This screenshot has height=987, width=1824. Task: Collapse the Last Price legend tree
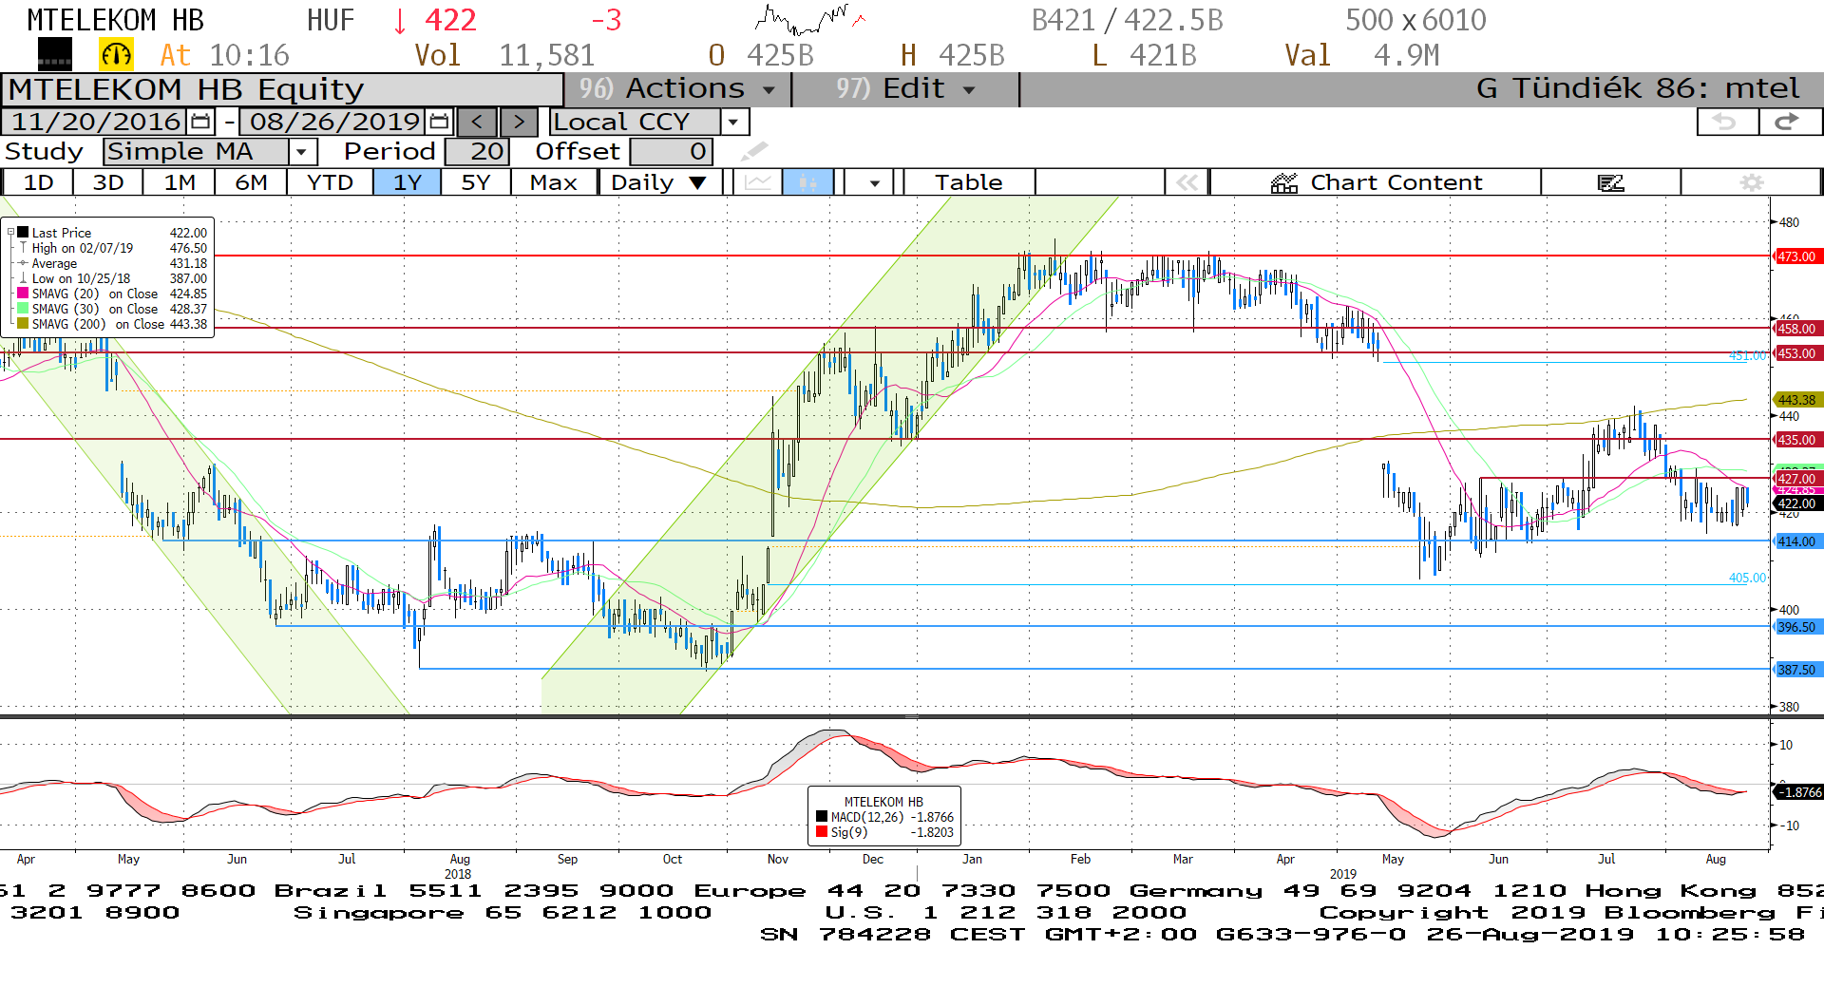pyautogui.click(x=11, y=233)
